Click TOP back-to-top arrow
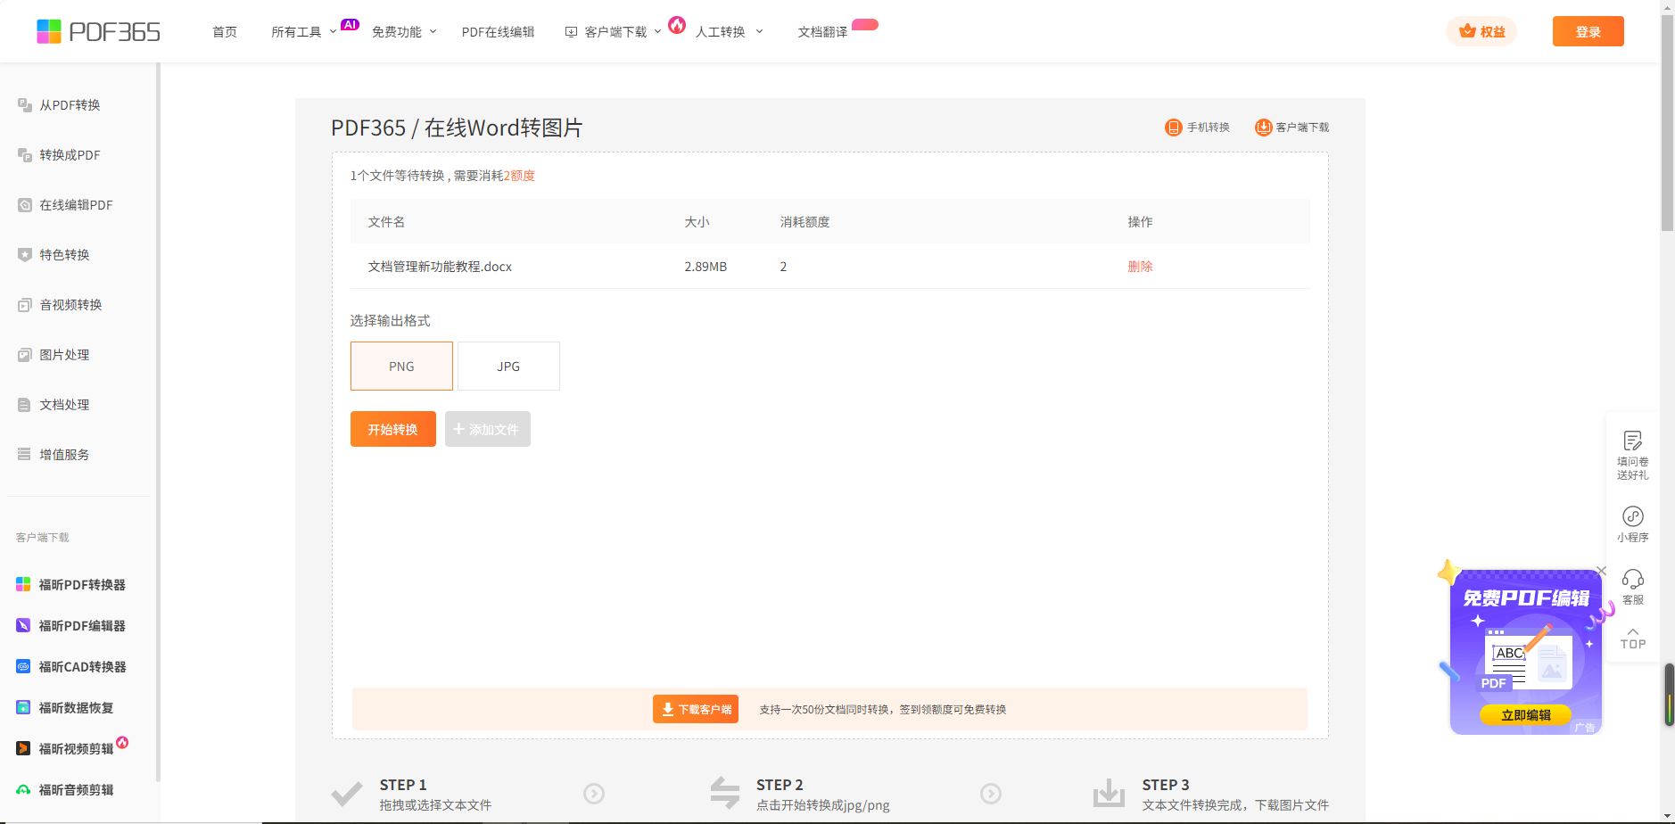This screenshot has height=824, width=1675. (x=1632, y=638)
